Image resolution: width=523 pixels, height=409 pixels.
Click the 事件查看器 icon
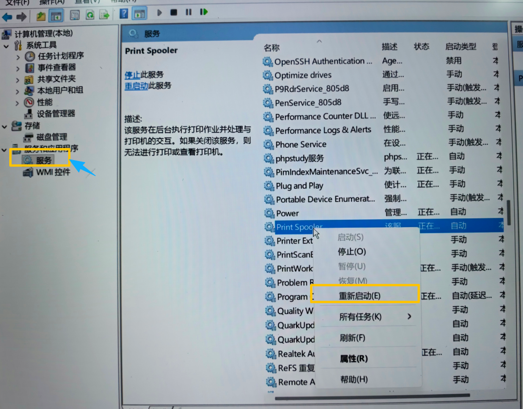coord(30,68)
